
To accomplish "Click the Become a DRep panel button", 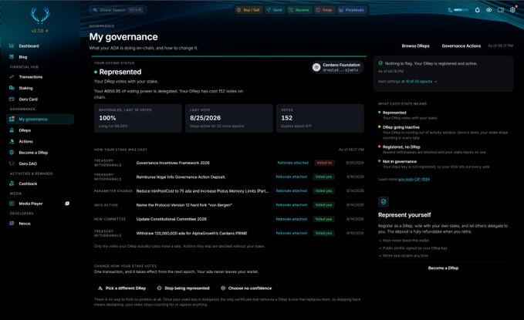I will [443, 268].
